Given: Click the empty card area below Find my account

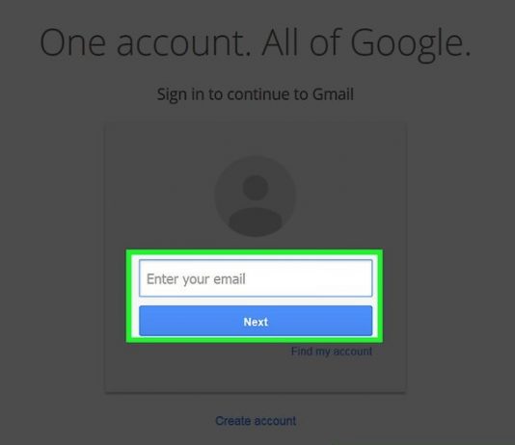Looking at the screenshot, I should 256,376.
